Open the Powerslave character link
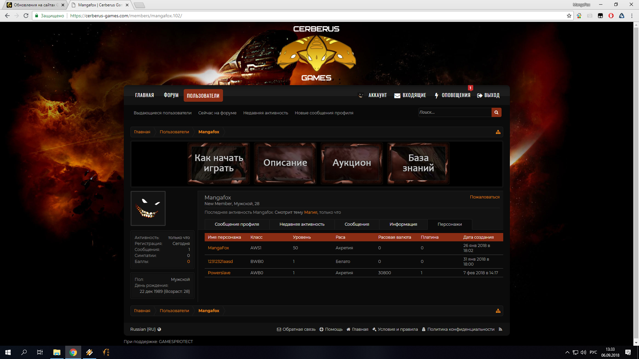 [x=219, y=273]
